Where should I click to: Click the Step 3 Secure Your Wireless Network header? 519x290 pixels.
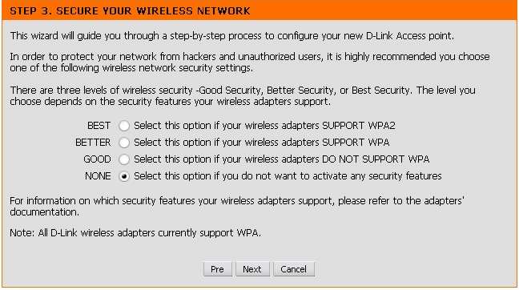[130, 11]
